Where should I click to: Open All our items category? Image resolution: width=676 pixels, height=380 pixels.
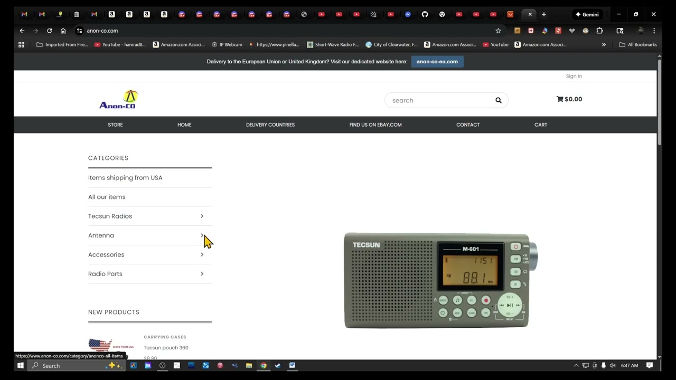107,197
